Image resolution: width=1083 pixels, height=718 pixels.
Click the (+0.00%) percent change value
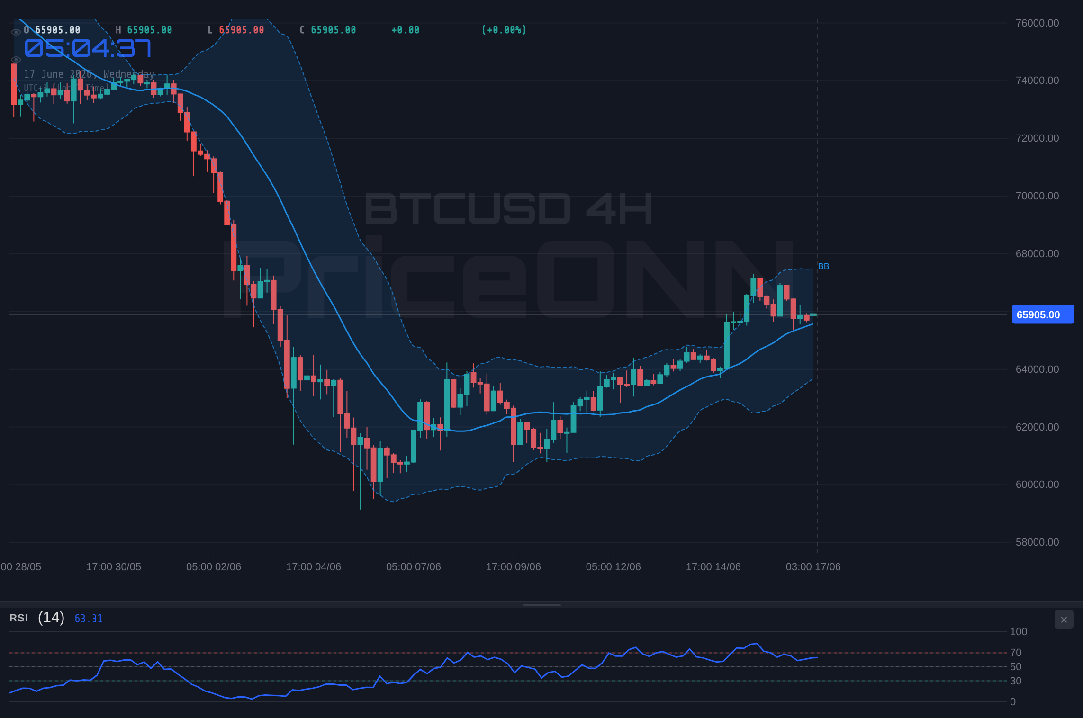(504, 30)
